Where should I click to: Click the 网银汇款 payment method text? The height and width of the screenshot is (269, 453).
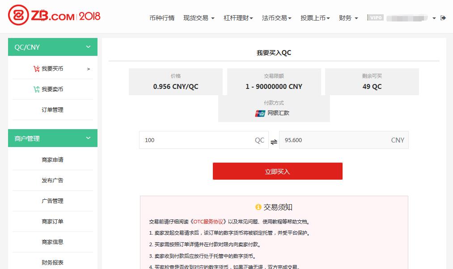tap(278, 113)
